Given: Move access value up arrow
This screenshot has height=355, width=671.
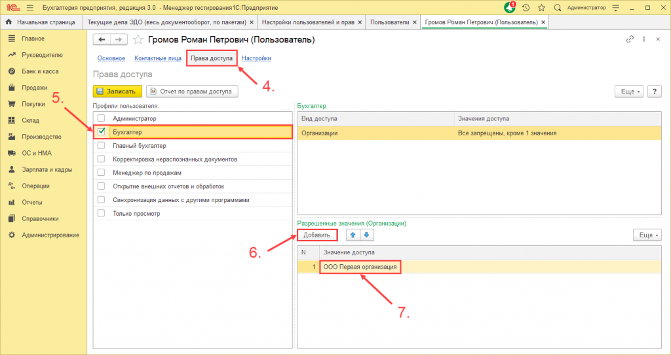Looking at the screenshot, I should coord(353,235).
